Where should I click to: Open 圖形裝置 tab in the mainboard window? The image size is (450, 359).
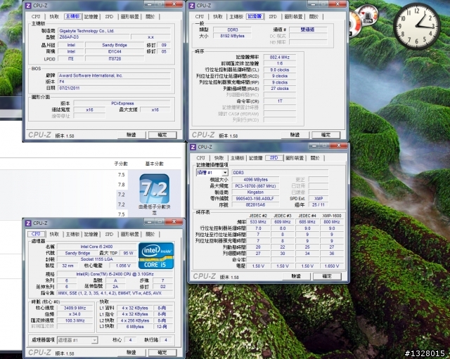click(129, 17)
